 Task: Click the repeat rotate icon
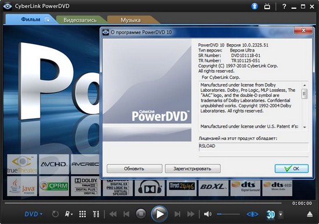point(55,214)
